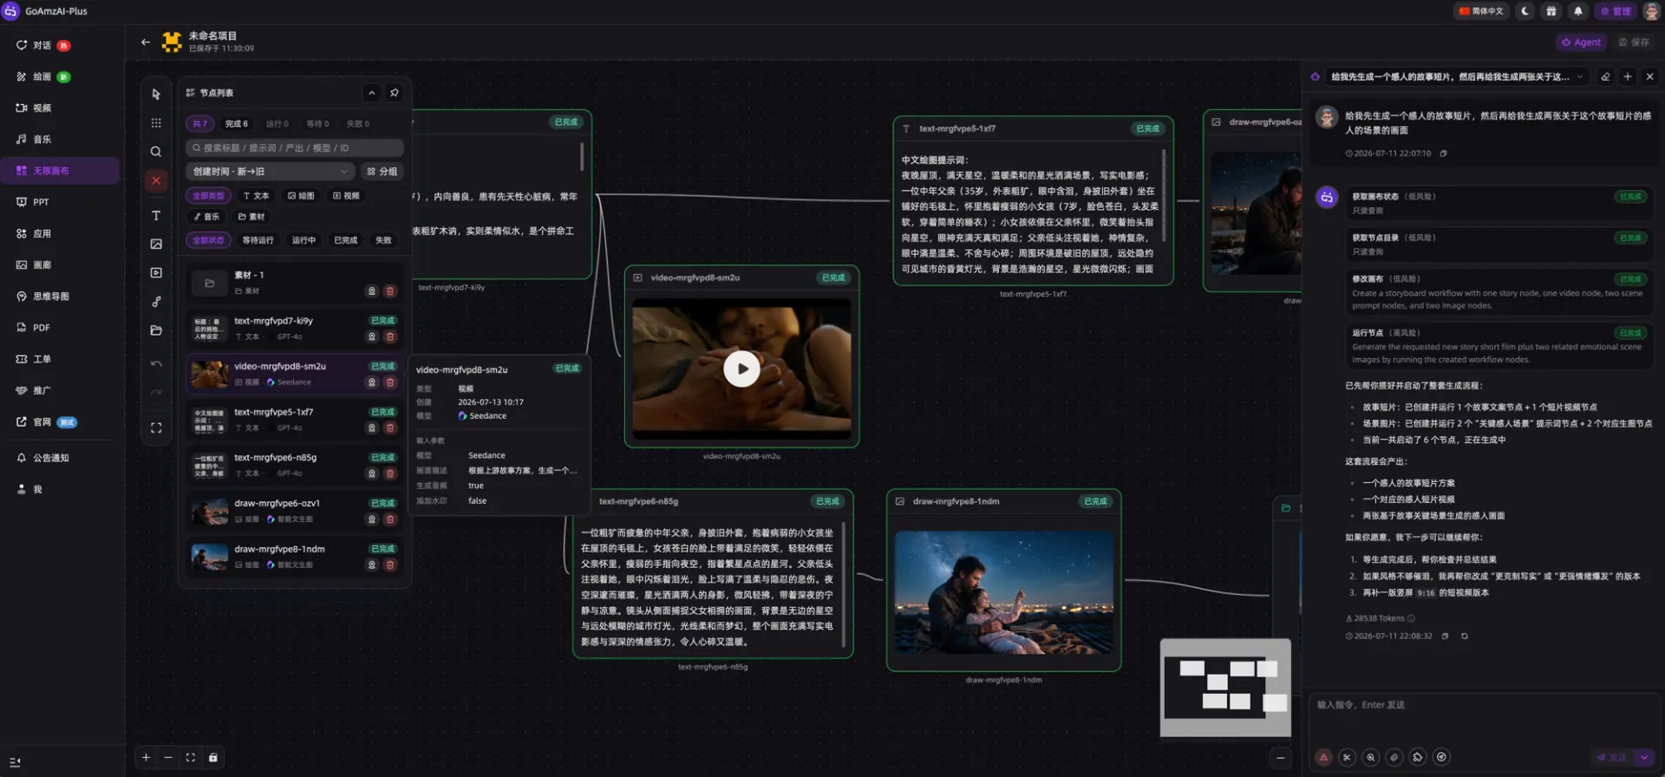This screenshot has height=777, width=1665.
Task: Select the pointer tool in canvas toolbar
Action: (x=156, y=94)
